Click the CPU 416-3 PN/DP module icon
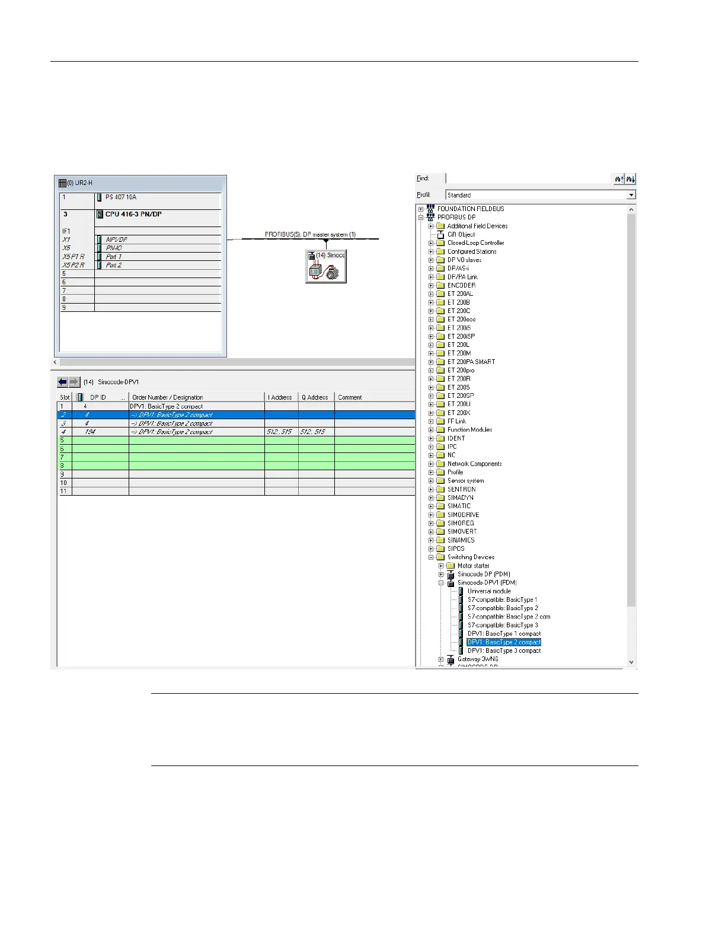Screen dimensions: 706x941 100,214
